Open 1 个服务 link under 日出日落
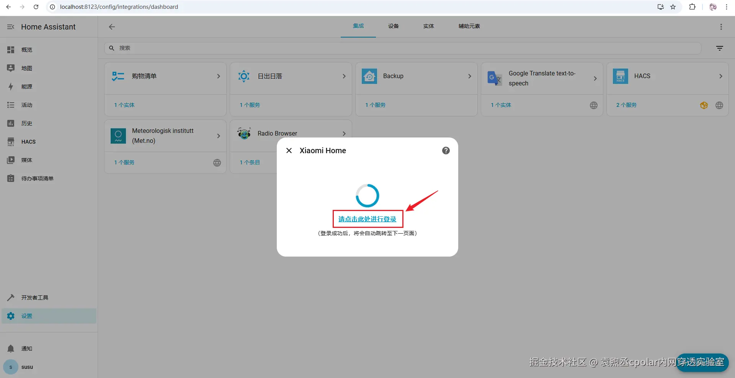 (x=250, y=105)
